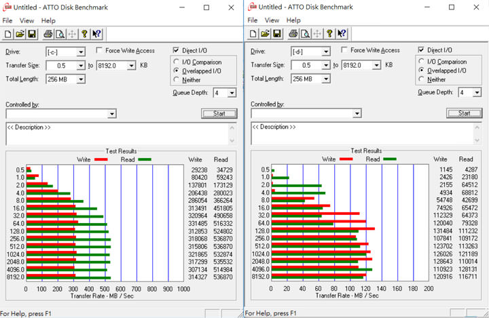Enable Force Write Access in the drive C window
489x318 pixels.
tap(100, 51)
